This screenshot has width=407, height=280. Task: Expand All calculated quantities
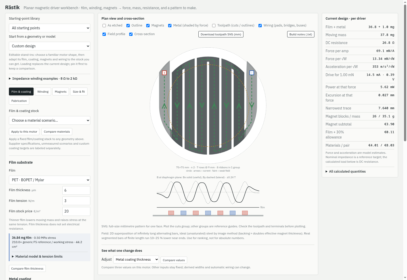tap(346, 172)
